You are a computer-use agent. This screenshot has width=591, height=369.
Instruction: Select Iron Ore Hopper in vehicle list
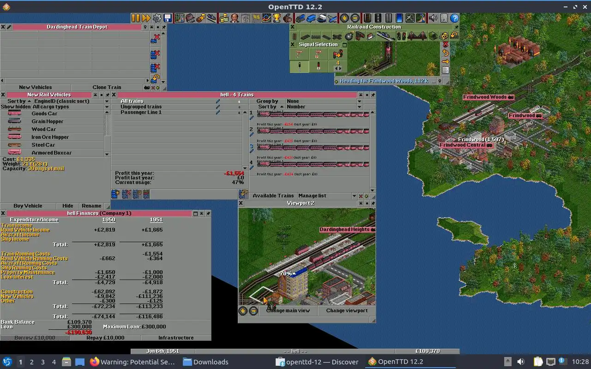point(52,137)
